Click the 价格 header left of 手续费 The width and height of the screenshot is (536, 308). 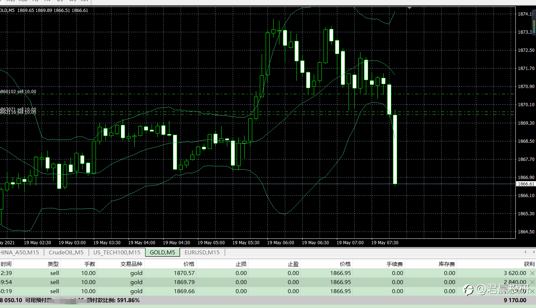345,264
